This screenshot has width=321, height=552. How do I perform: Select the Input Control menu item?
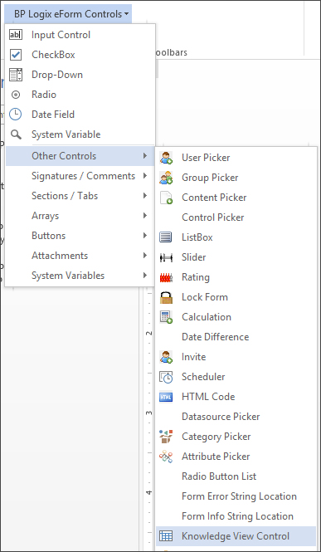coord(80,35)
